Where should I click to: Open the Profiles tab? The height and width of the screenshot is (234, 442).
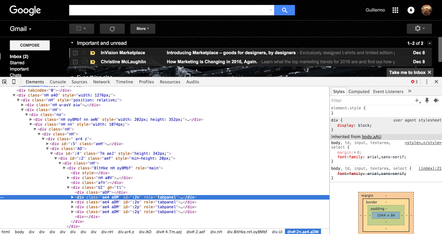point(146,82)
